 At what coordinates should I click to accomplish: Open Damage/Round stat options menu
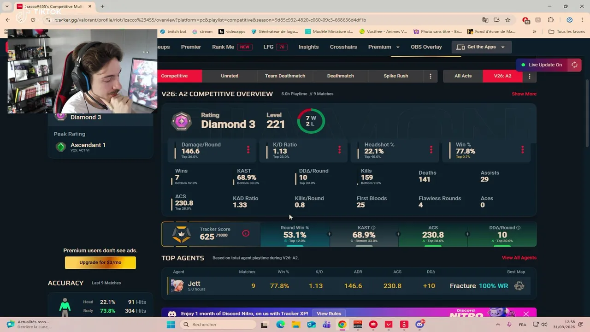click(248, 150)
